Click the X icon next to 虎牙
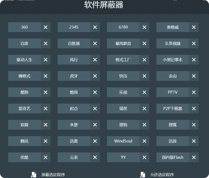 (95, 76)
